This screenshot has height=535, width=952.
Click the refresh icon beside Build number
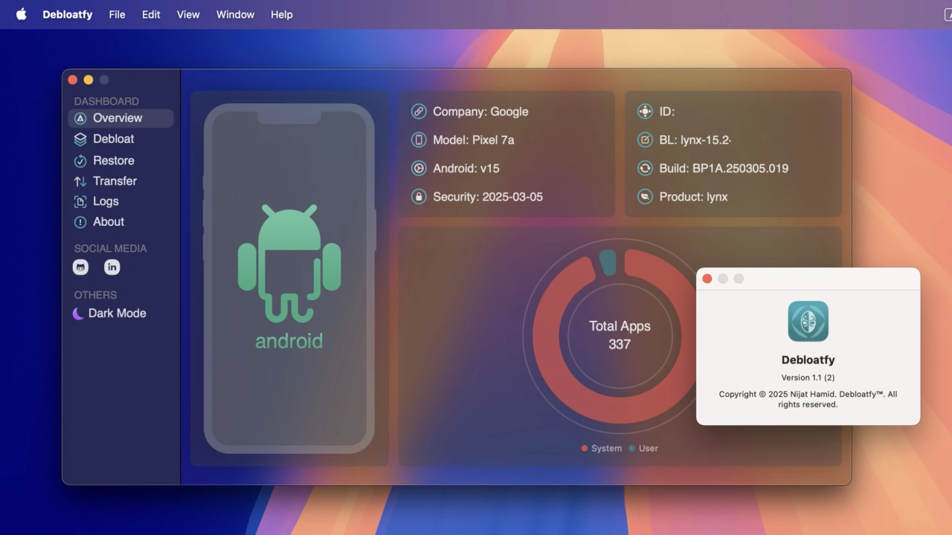[x=645, y=169]
